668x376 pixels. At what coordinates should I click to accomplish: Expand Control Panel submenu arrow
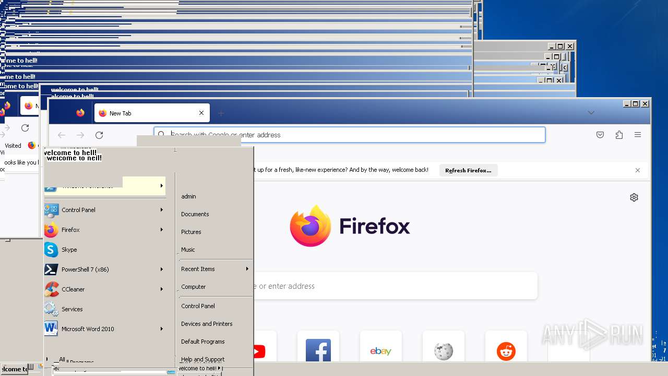pos(162,210)
